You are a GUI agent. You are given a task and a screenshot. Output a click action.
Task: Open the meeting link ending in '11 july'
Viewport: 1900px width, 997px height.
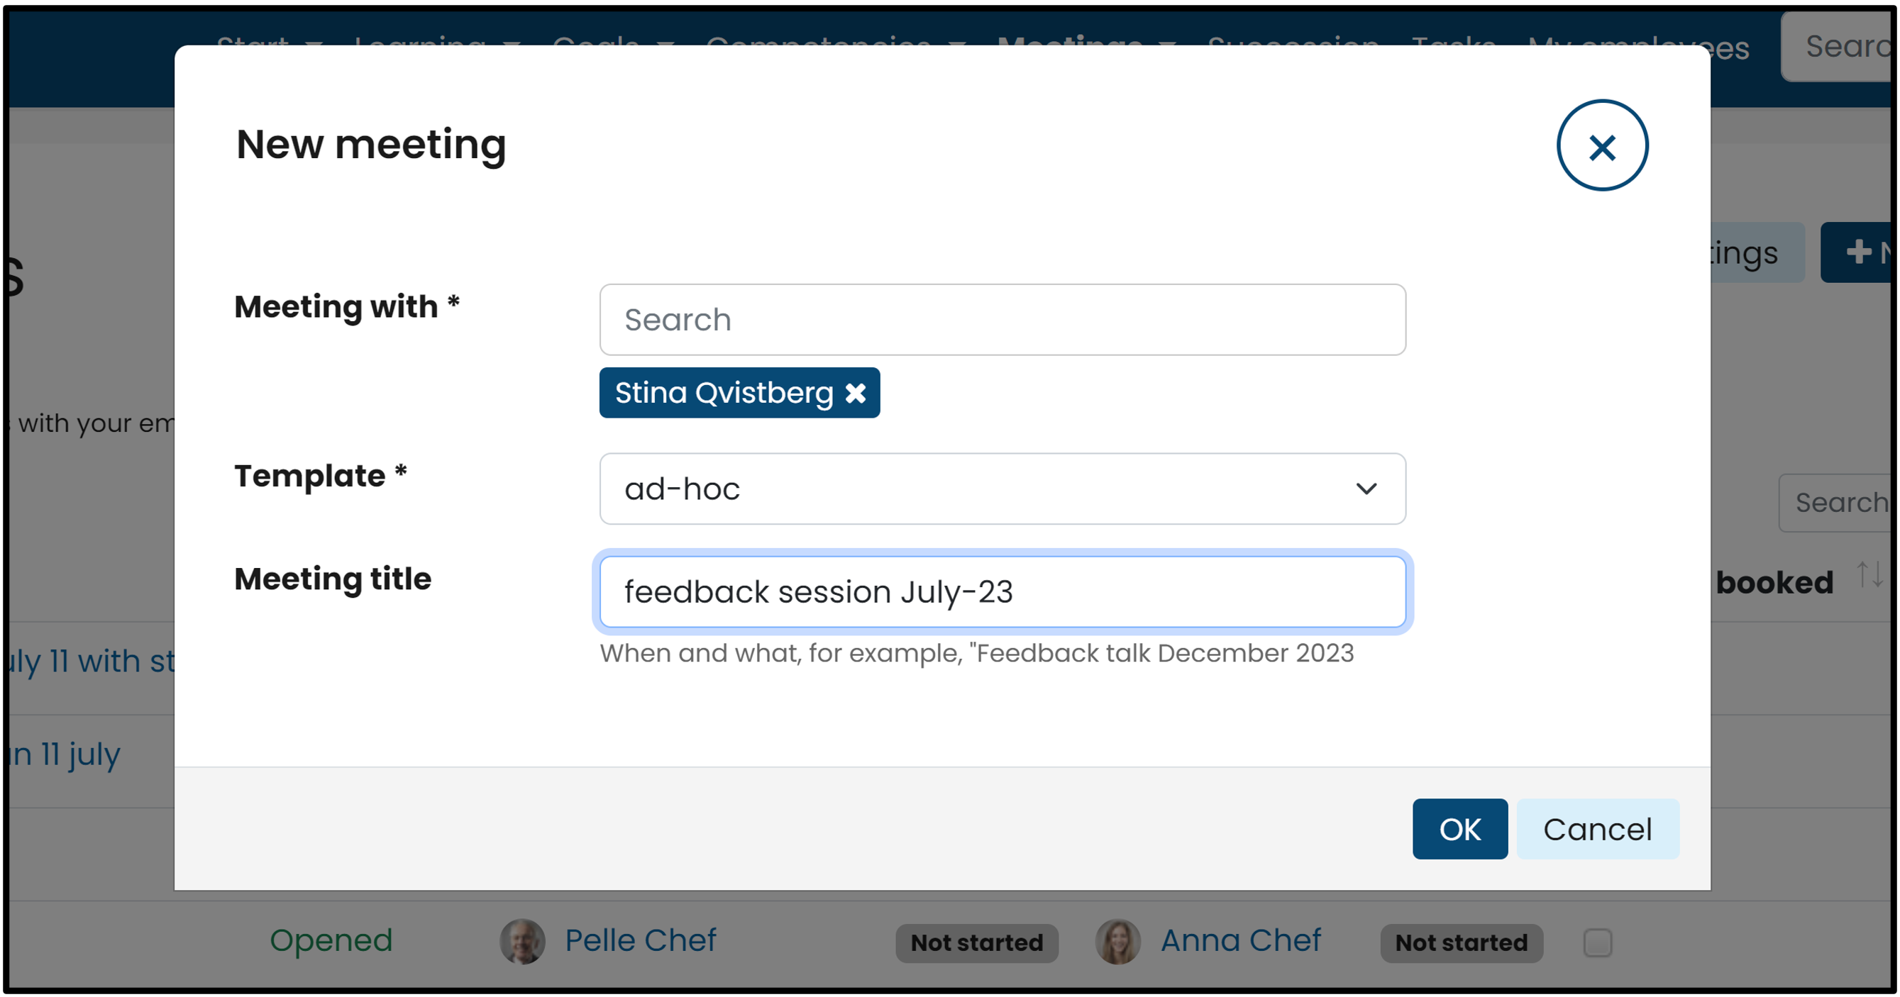click(67, 754)
